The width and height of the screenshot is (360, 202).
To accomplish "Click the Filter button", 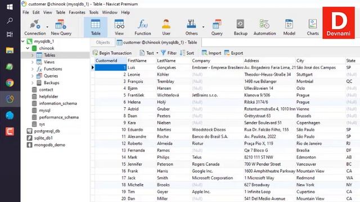I will (169, 53).
